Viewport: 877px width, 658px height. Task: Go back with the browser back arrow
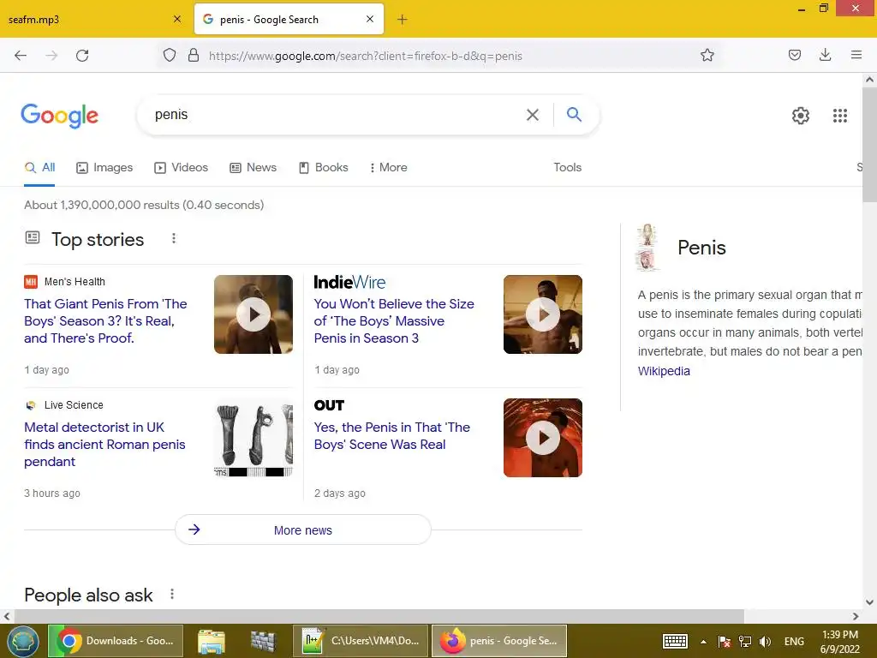[21, 56]
